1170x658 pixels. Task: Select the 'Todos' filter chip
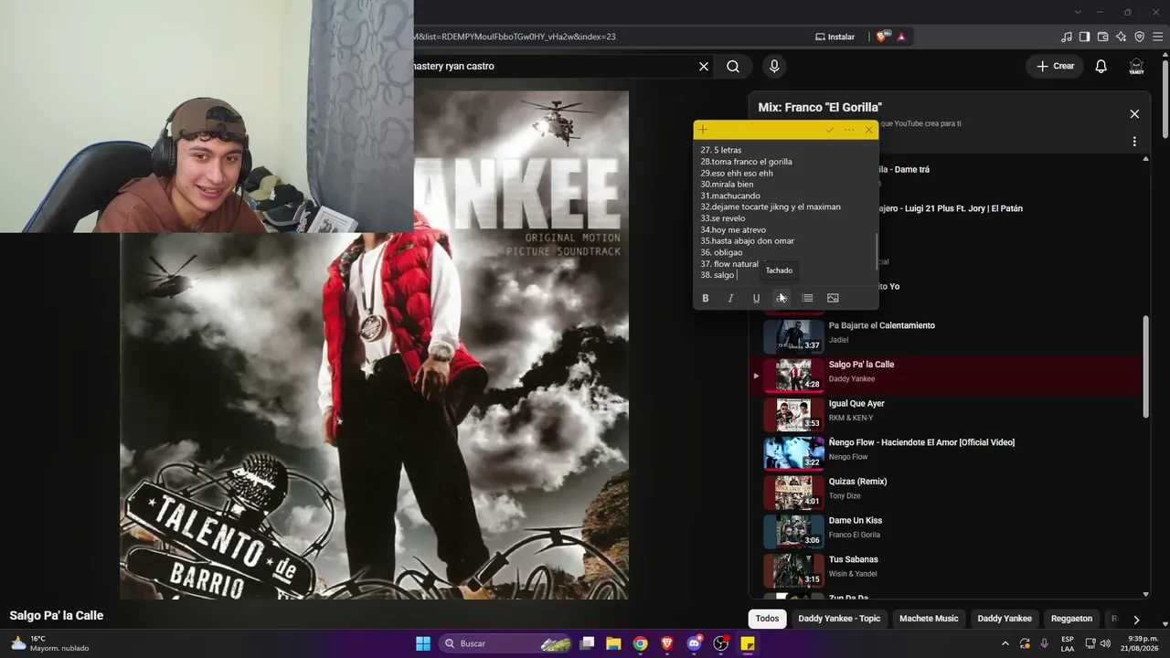768,619
